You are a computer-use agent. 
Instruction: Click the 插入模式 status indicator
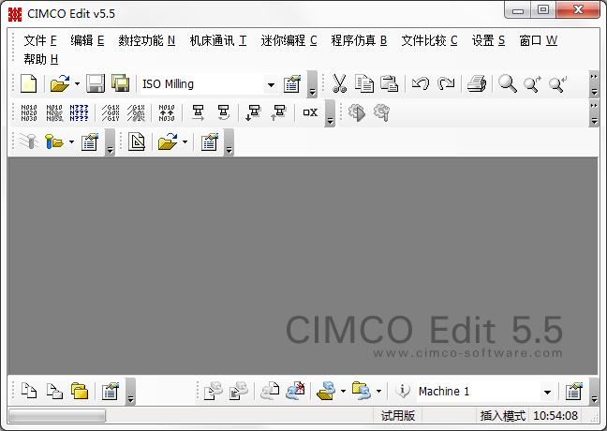(x=502, y=415)
